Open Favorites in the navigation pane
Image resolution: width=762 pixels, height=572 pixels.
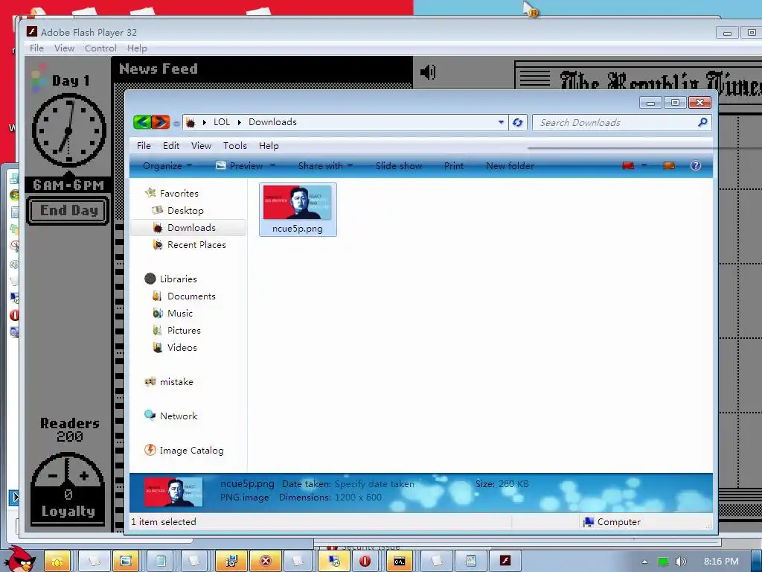179,193
